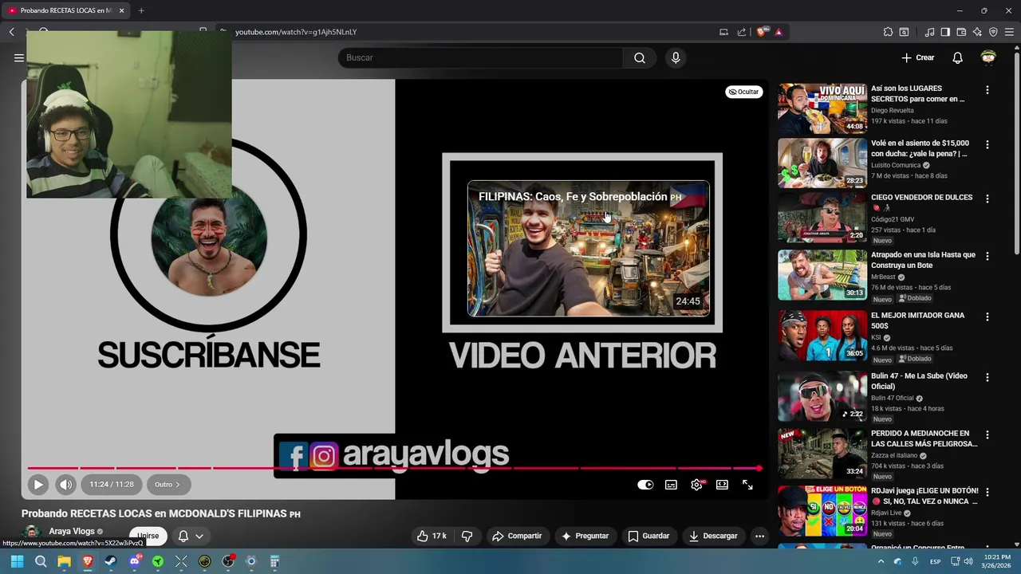1021x574 pixels.
Task: Open options for MrBeast video
Action: point(987,257)
